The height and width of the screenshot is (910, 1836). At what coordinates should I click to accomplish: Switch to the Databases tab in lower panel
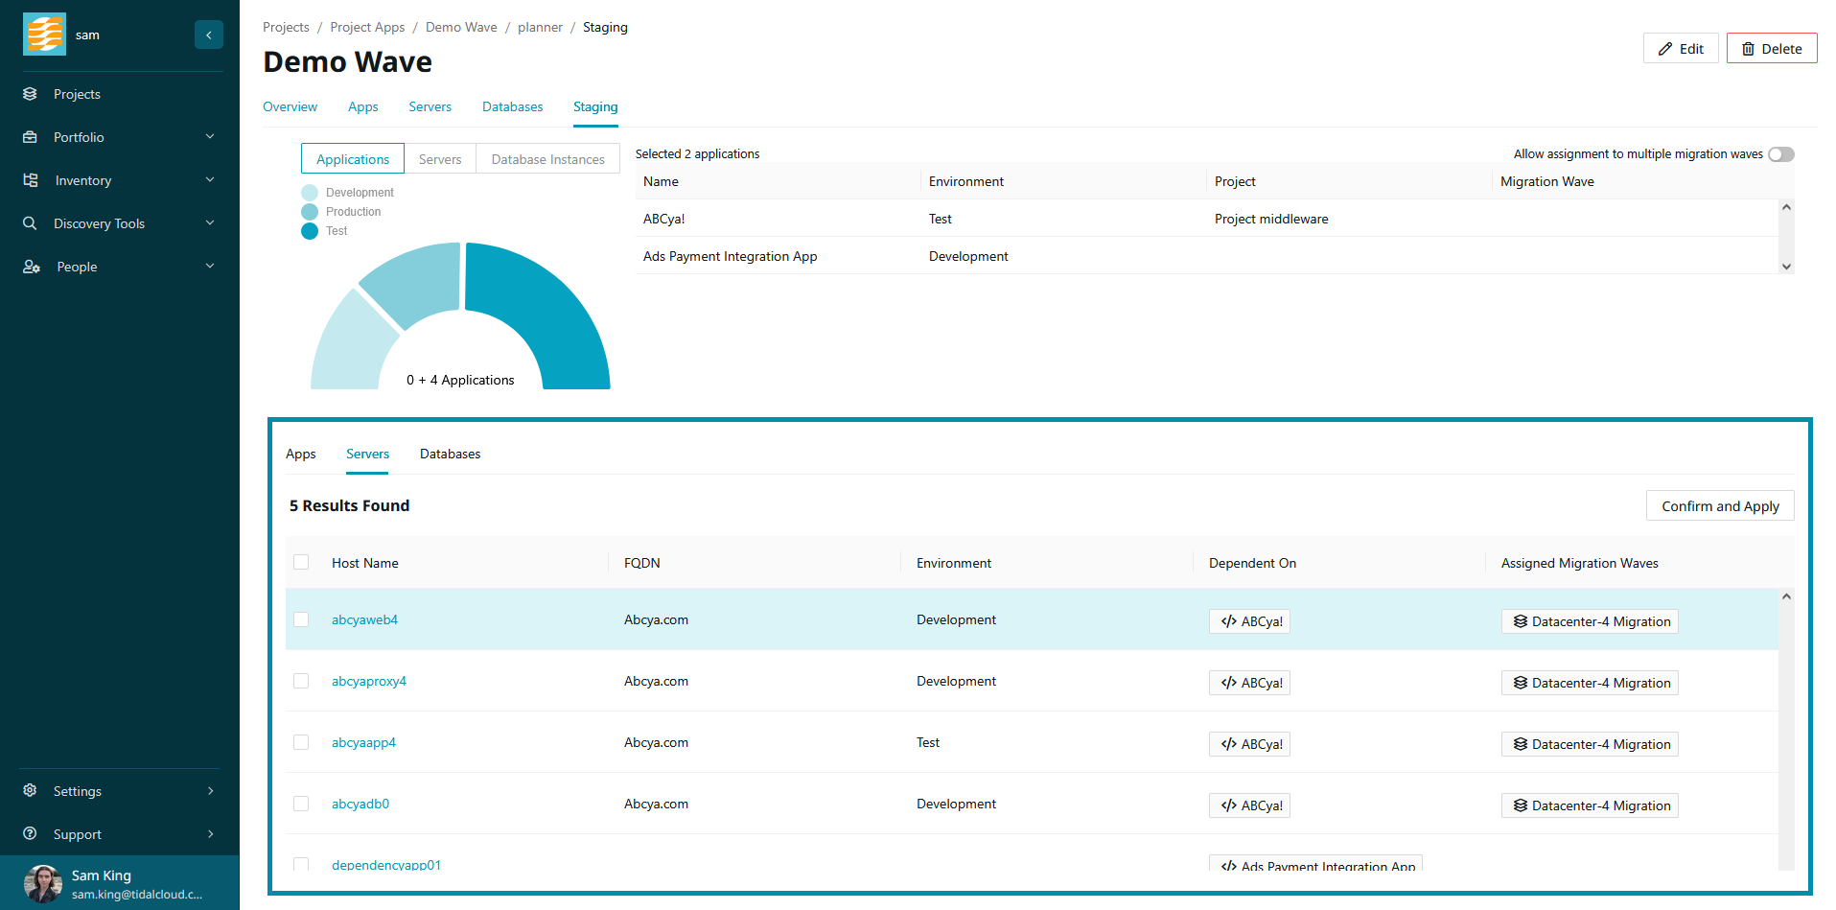click(x=450, y=454)
